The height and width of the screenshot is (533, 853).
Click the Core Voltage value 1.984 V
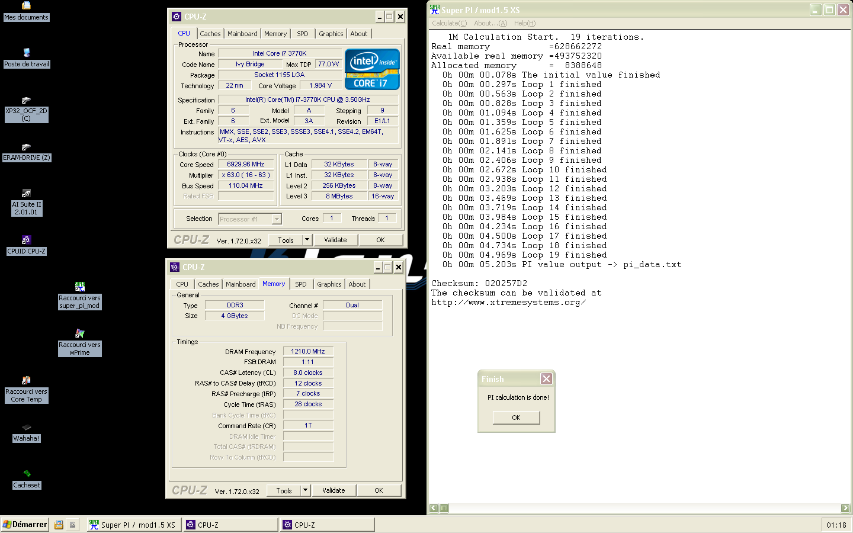click(320, 85)
